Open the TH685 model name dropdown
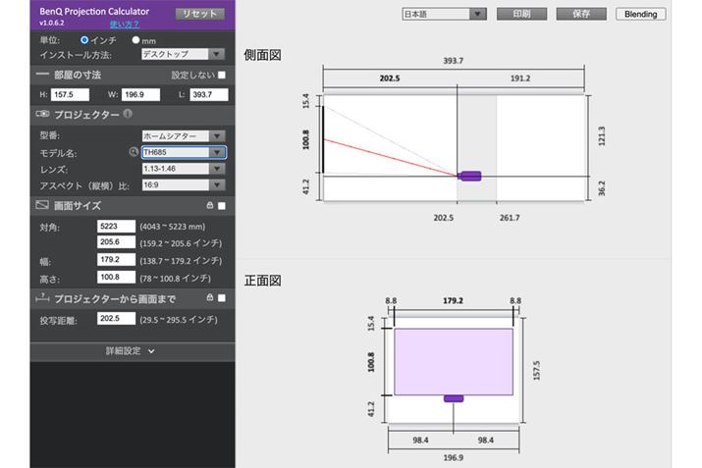The image size is (702, 468). (x=184, y=152)
